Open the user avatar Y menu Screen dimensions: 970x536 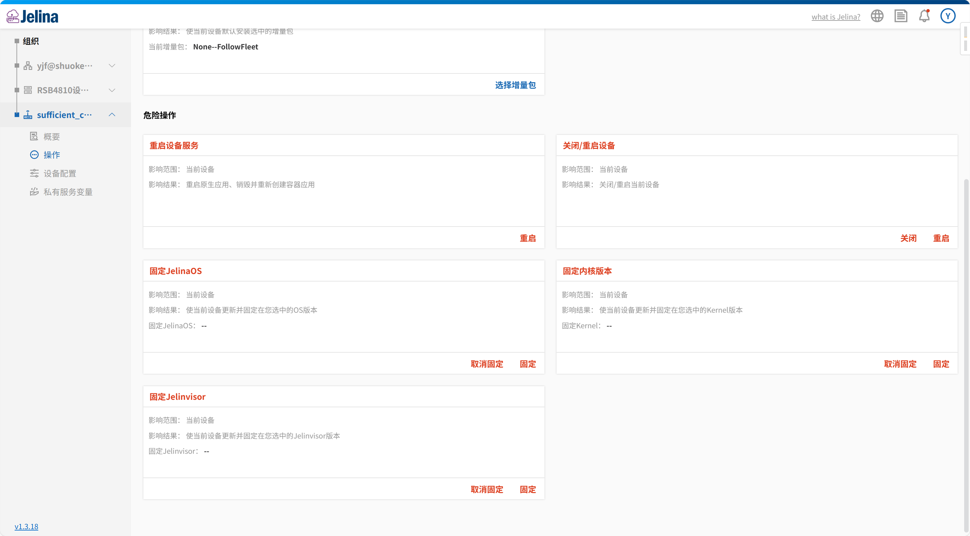tap(948, 16)
